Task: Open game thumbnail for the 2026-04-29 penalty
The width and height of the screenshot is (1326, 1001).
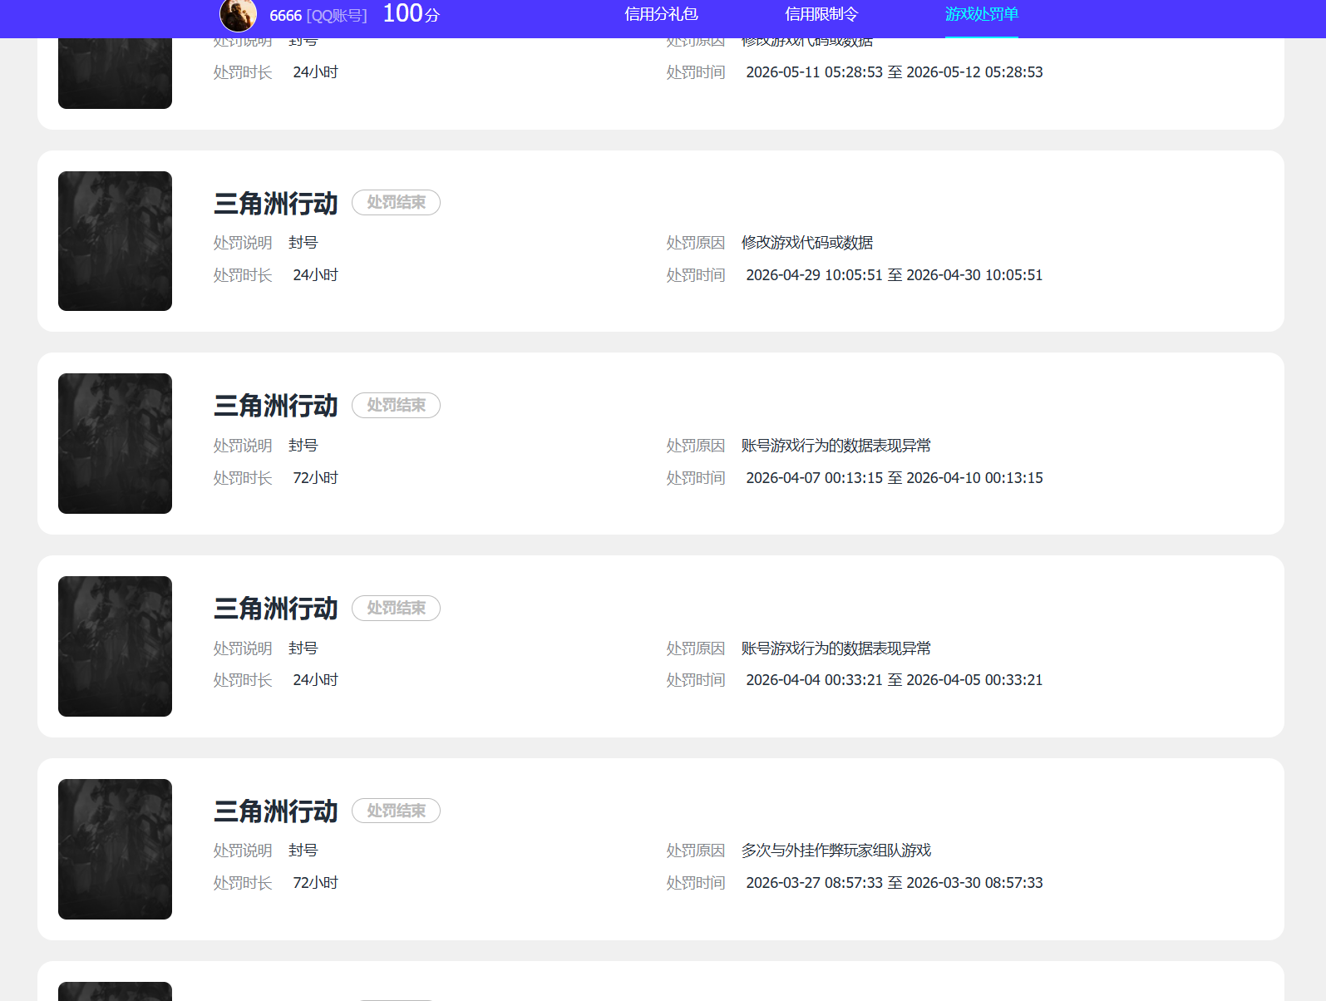Action: [x=115, y=241]
